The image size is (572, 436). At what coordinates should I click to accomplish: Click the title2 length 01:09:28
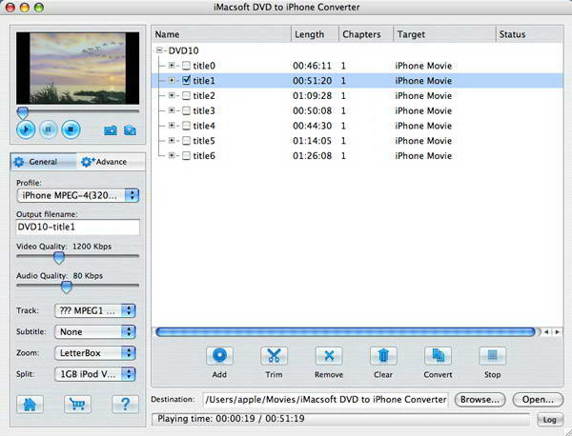pyautogui.click(x=313, y=95)
